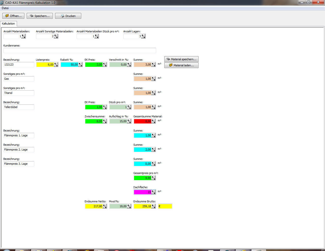Click the yellow currency € field
The height and width of the screenshot is (251, 325).
point(165,206)
